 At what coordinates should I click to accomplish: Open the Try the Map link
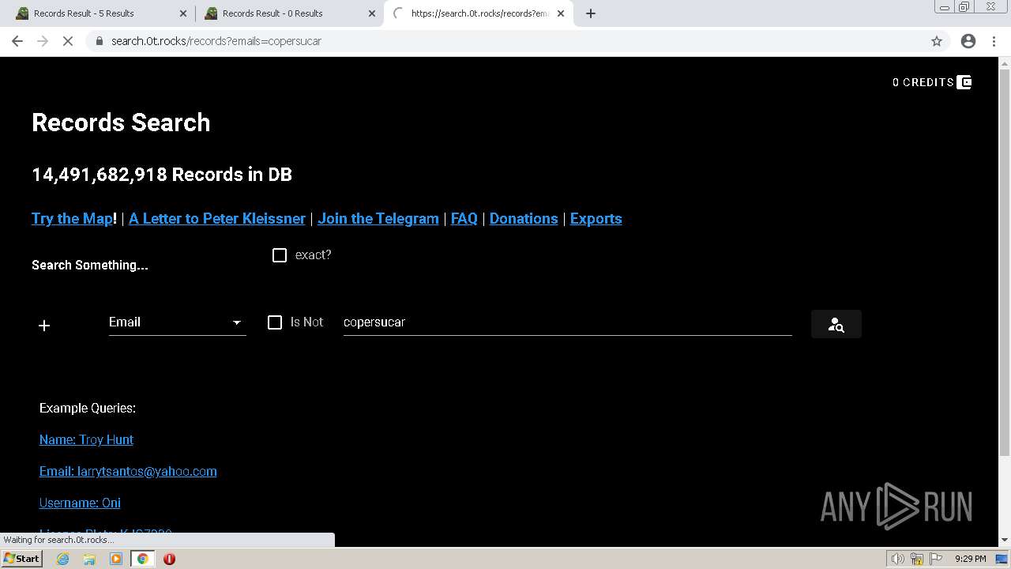(72, 219)
